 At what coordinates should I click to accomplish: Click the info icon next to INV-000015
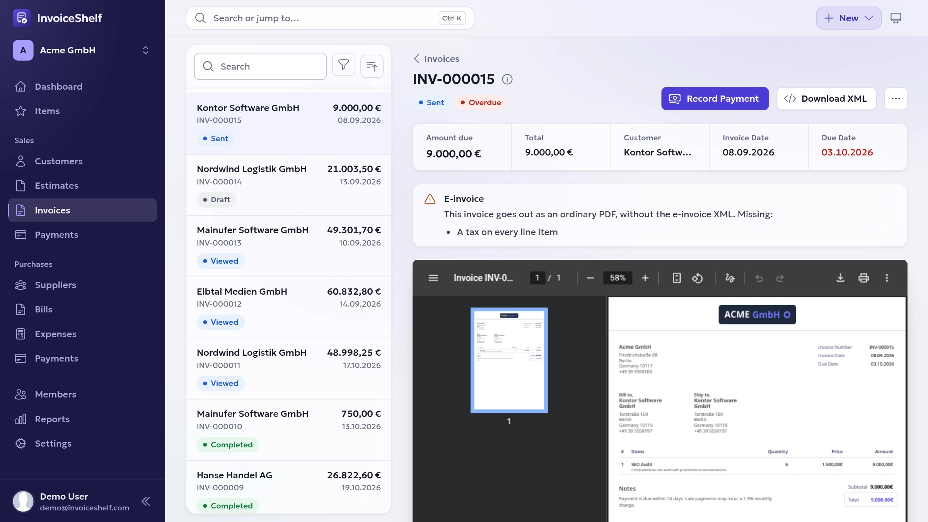coord(507,79)
